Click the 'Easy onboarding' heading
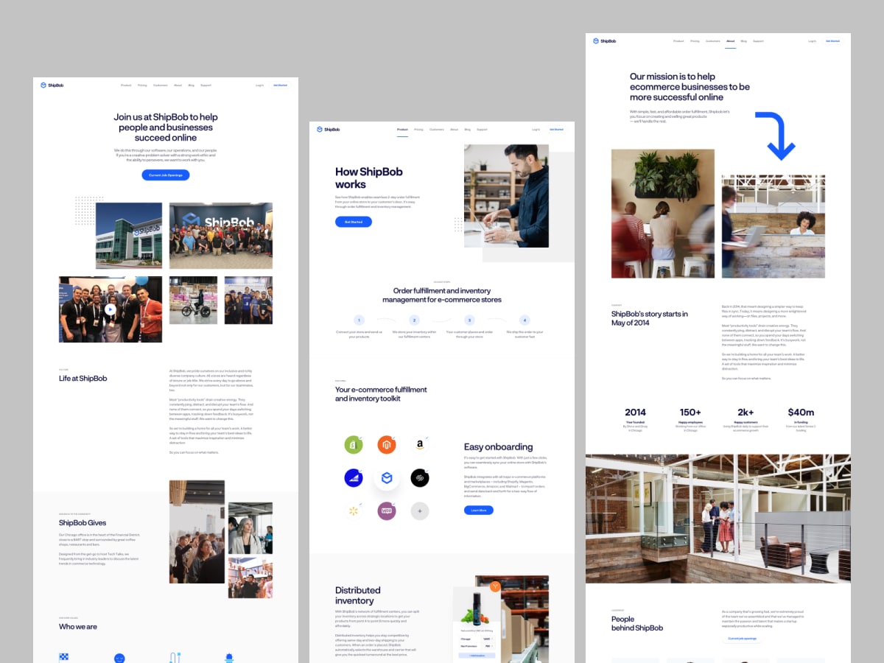This screenshot has width=884, height=663. tap(499, 446)
